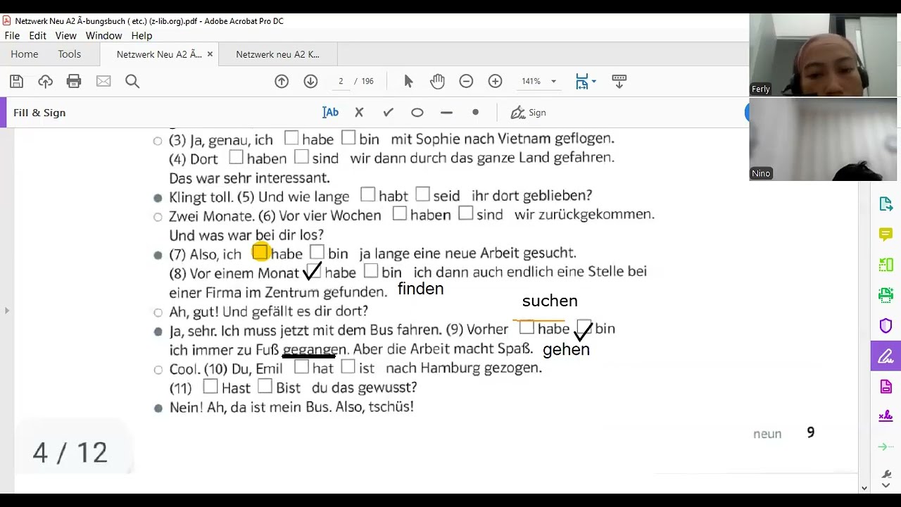
Task: Select the crossmark X tool
Action: [x=359, y=113]
